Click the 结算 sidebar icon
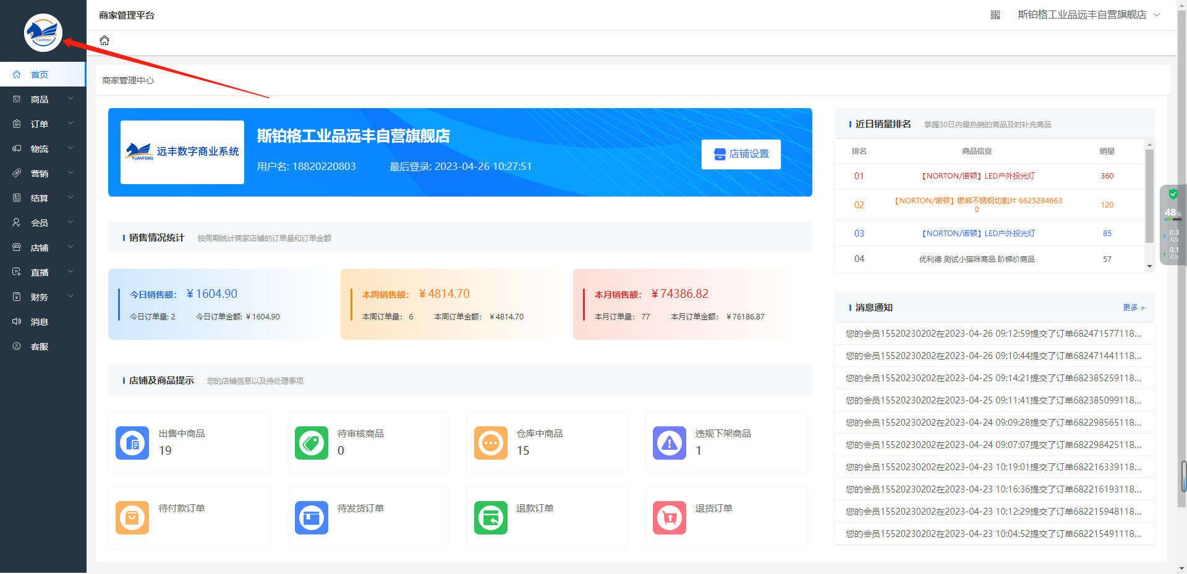This screenshot has width=1187, height=574. (x=17, y=198)
